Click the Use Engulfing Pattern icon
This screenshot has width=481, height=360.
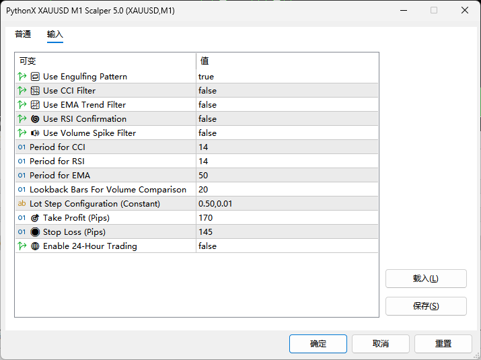(x=35, y=77)
